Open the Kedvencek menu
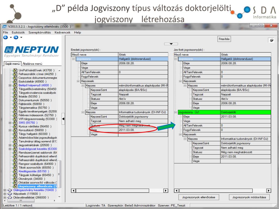 tap(62, 33)
